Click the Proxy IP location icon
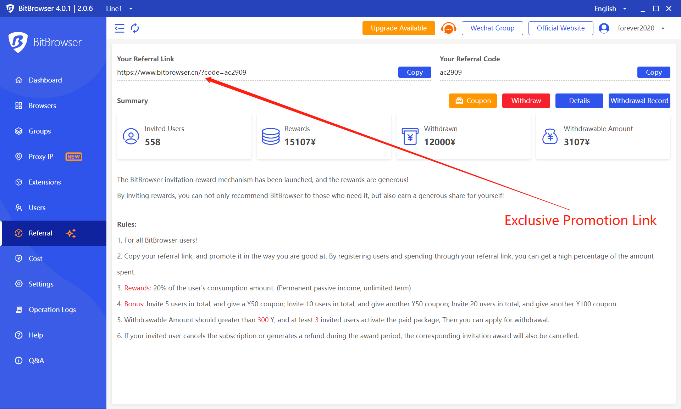681x409 pixels. (x=19, y=157)
